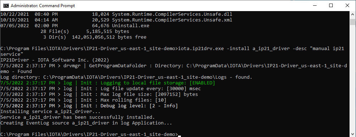Click the 'Max log file size: [2097152] bytes' line
This screenshot has width=356, height=137.
pyautogui.click(x=99, y=94)
